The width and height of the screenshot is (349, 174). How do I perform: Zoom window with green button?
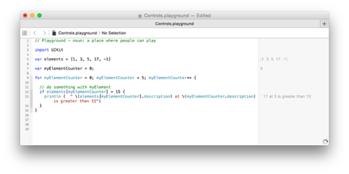coord(39,15)
